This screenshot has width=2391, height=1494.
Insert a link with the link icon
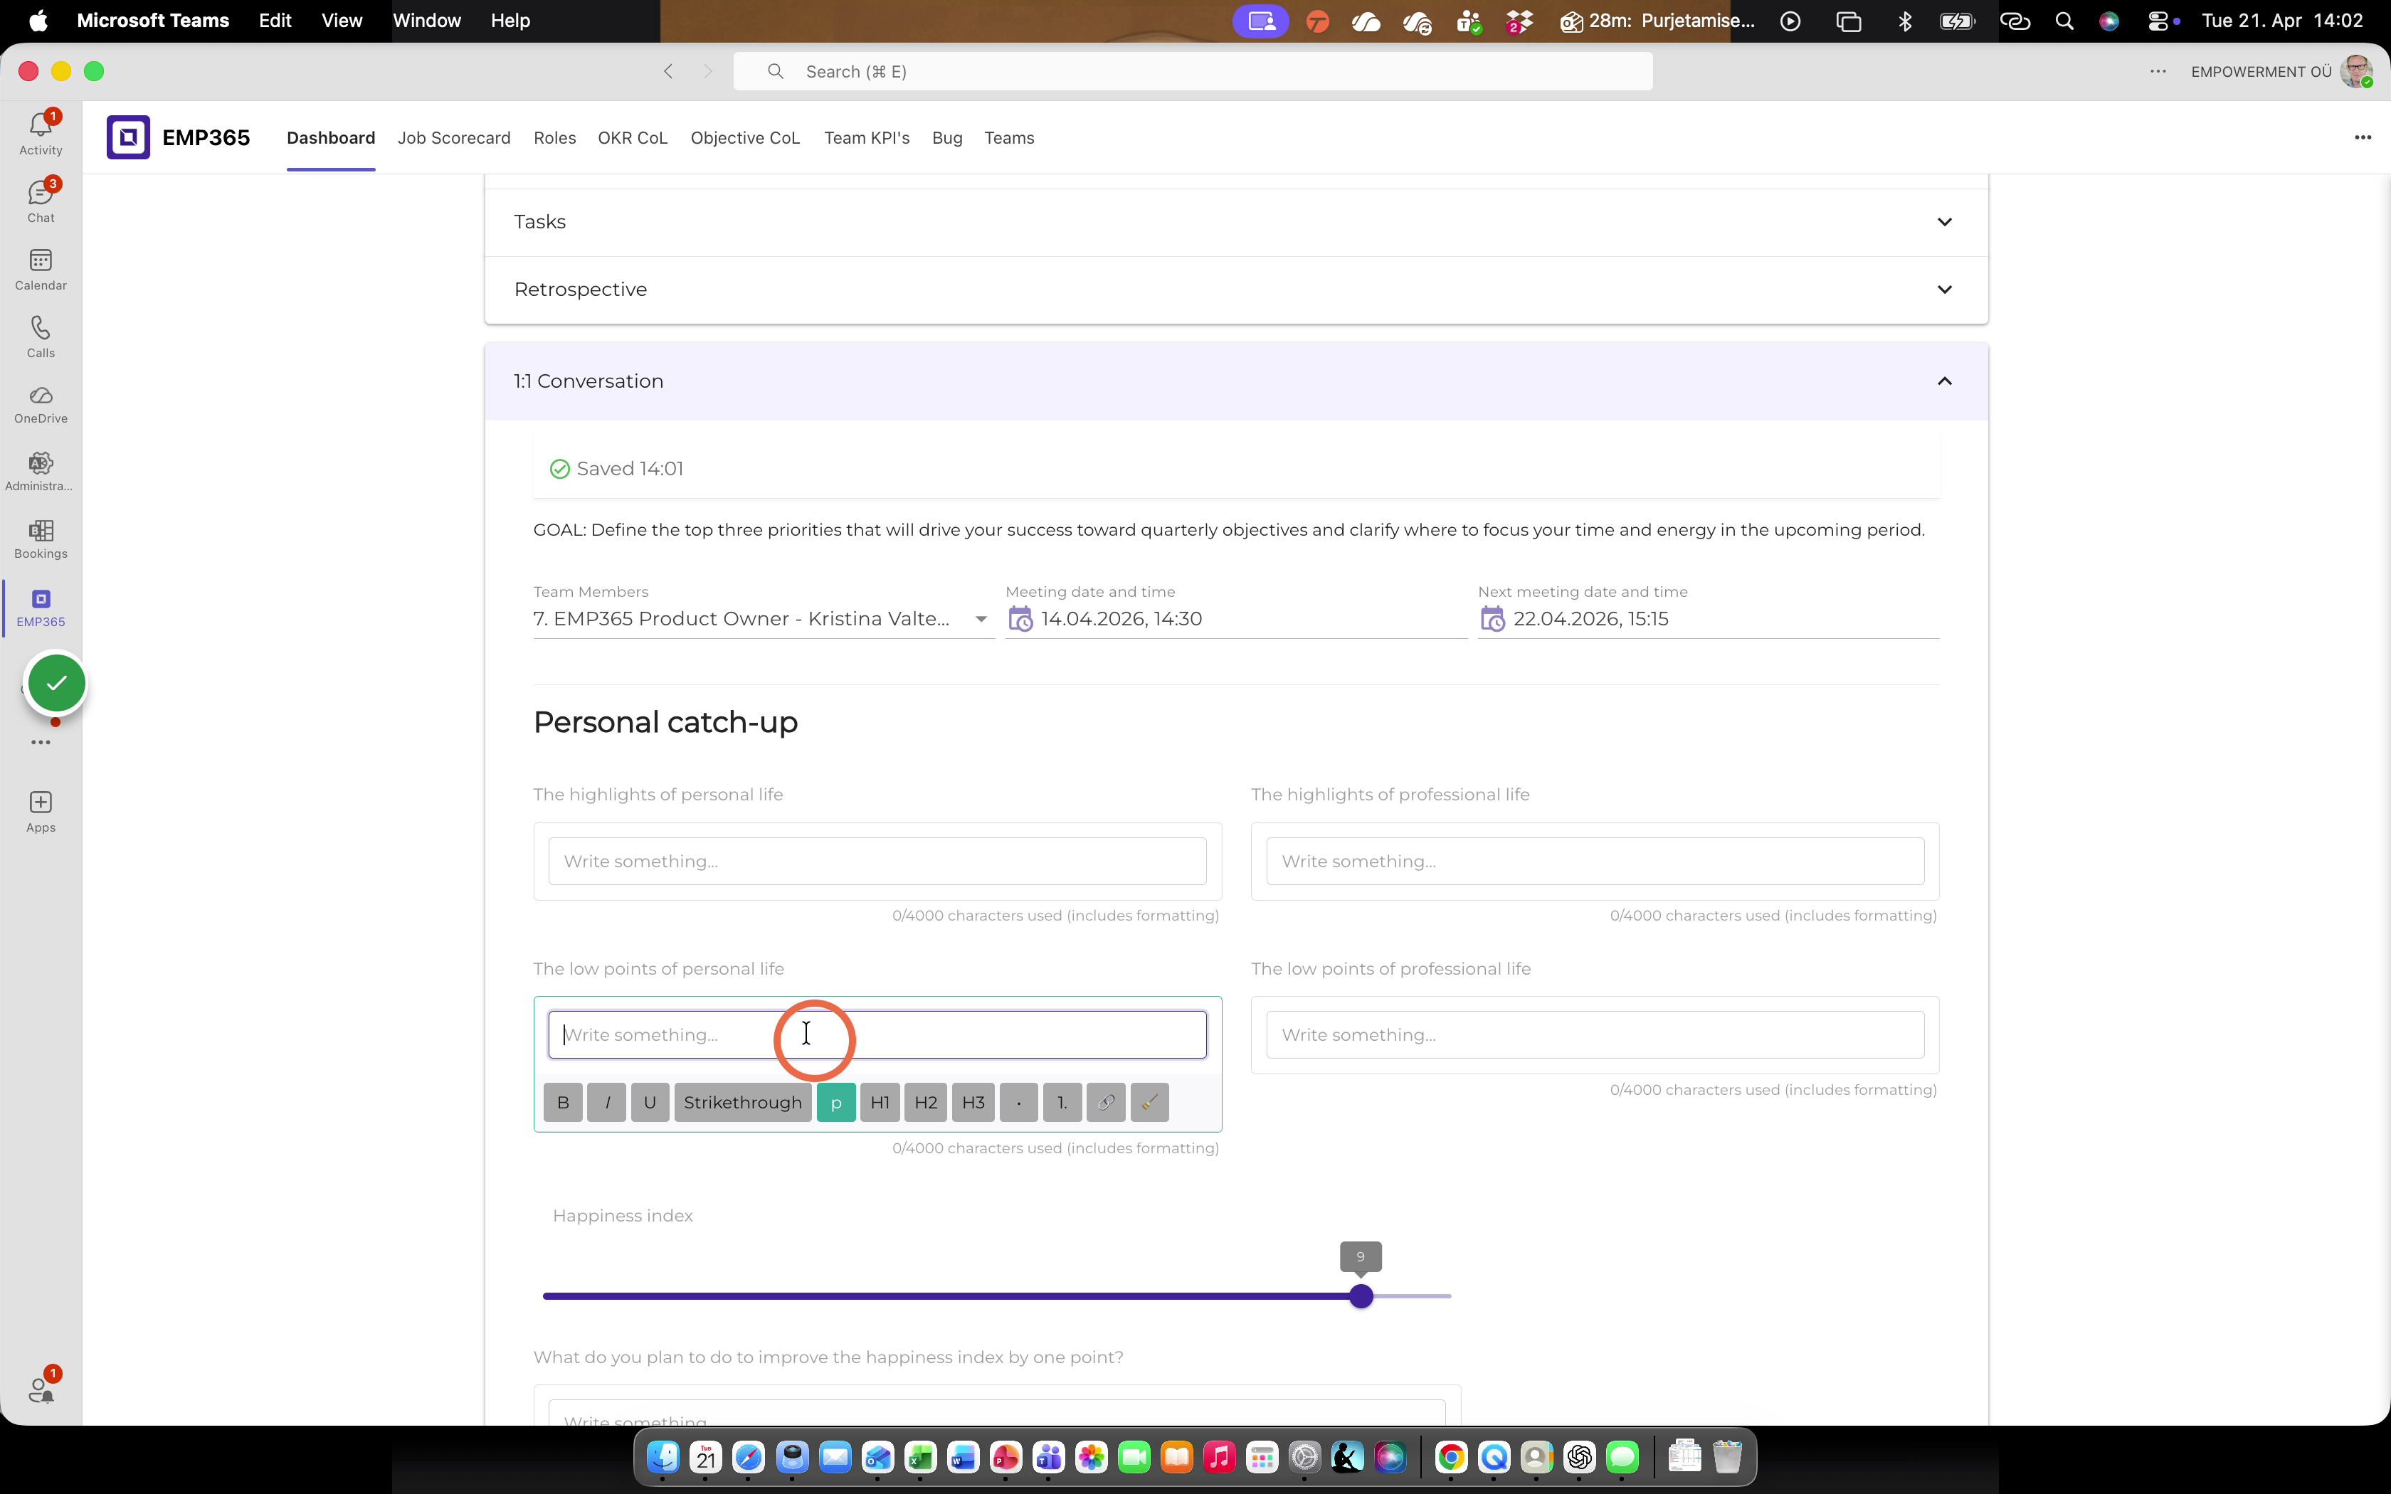click(x=1106, y=1102)
